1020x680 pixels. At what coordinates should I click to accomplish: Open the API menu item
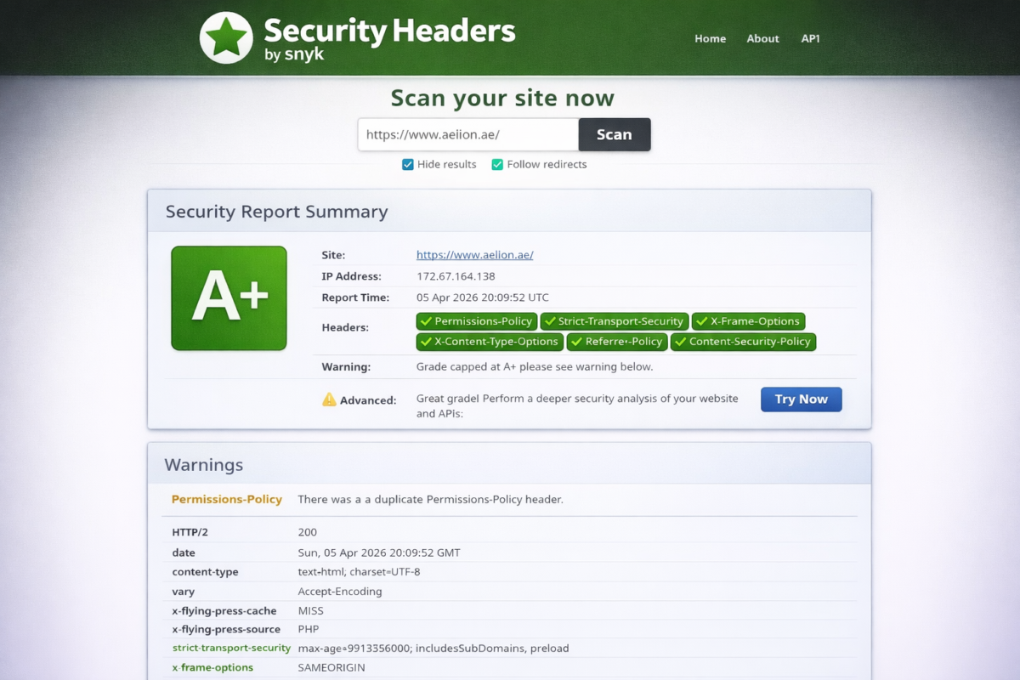tap(811, 38)
